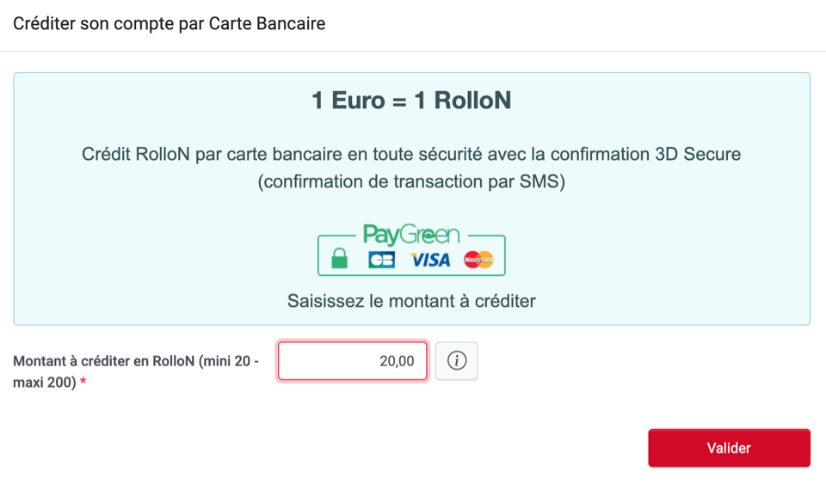The image size is (826, 484).
Task: Click the VISA card logo
Action: click(430, 260)
